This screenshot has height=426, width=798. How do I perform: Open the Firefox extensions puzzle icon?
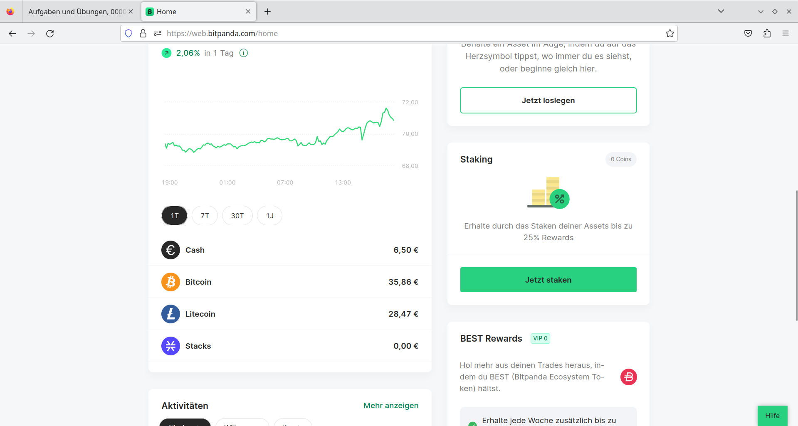point(767,34)
